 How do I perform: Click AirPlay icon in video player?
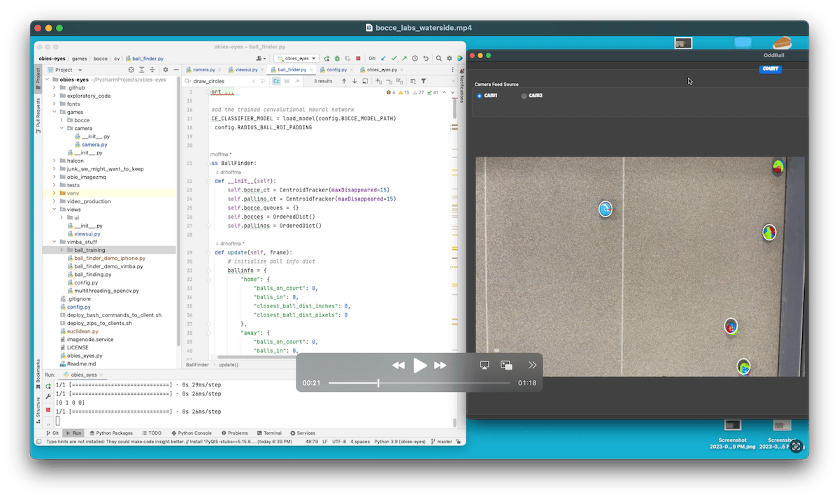(485, 365)
